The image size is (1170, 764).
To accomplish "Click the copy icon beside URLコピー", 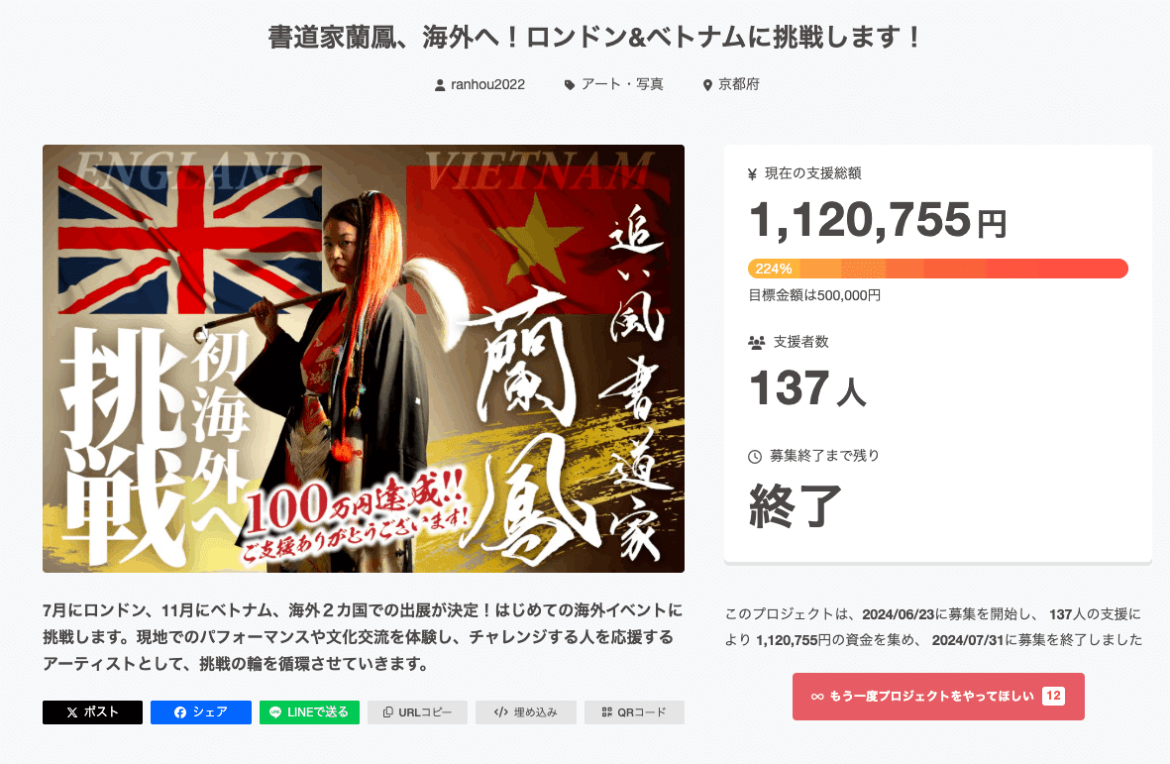I will [x=388, y=712].
